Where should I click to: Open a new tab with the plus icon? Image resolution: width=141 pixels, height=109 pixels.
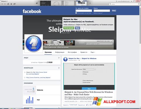(x=90, y=3)
